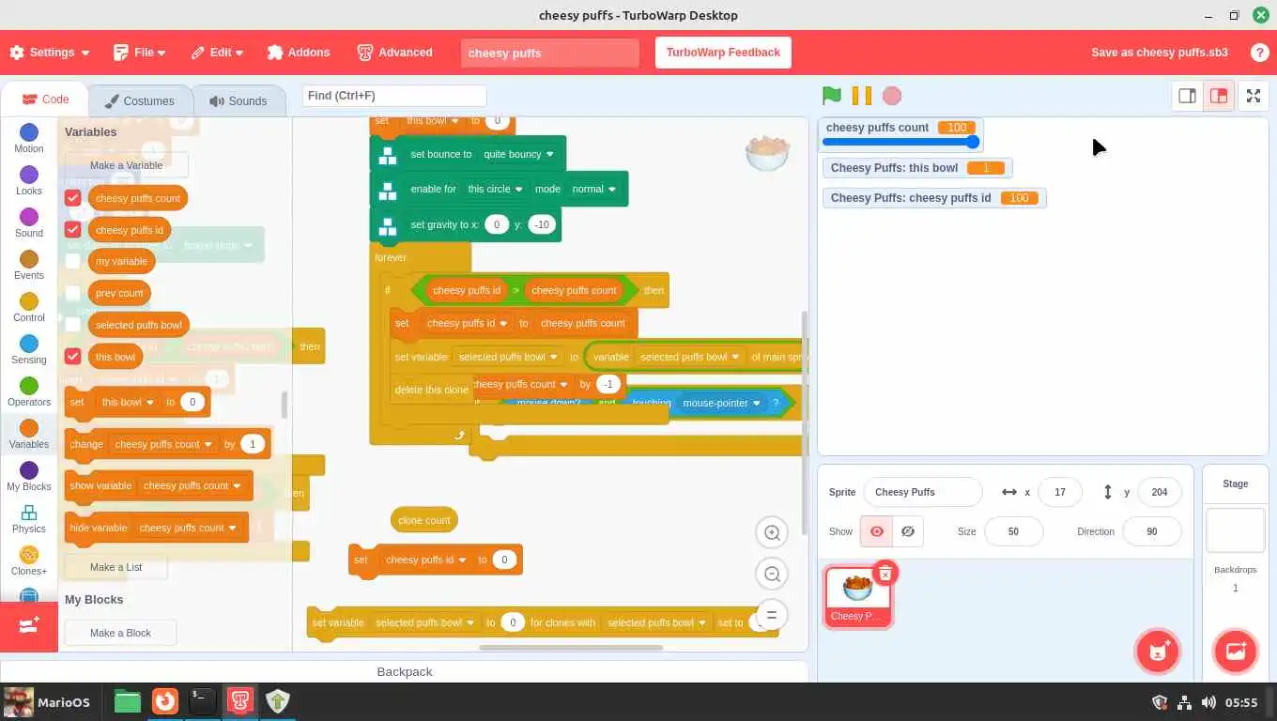Hide the sprite with crossed eye icon
Viewport: 1277px width, 721px height.
click(x=908, y=531)
